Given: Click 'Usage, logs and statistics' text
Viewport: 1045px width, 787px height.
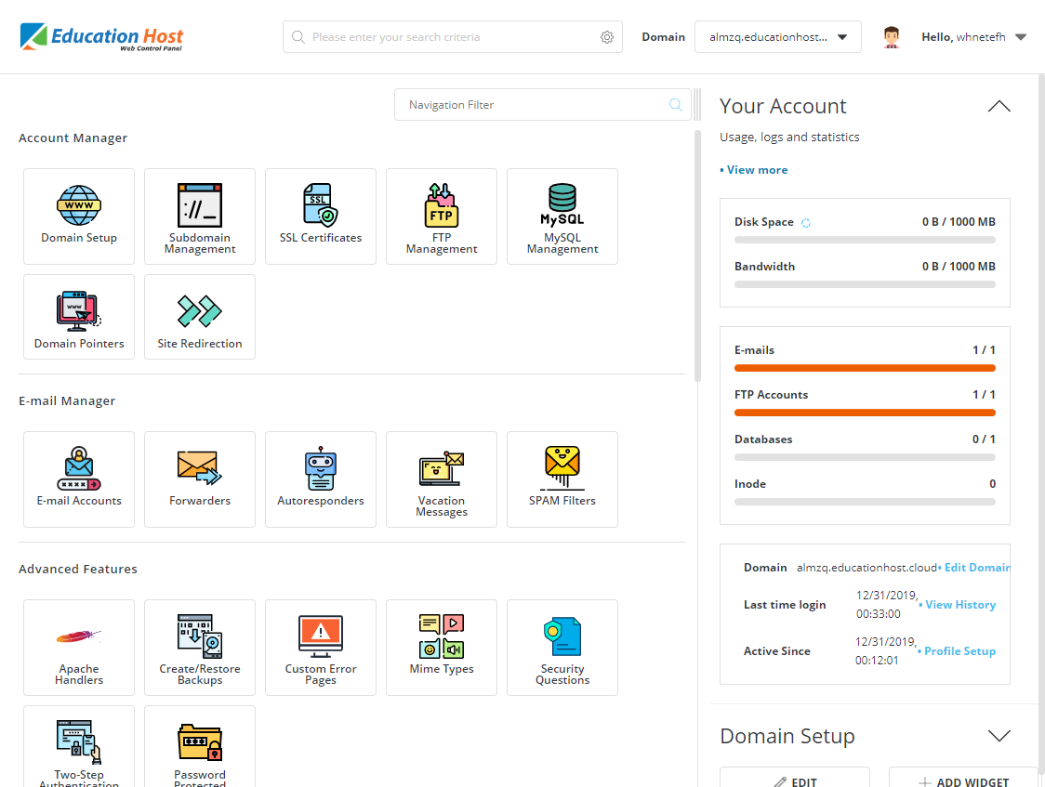Looking at the screenshot, I should (789, 138).
